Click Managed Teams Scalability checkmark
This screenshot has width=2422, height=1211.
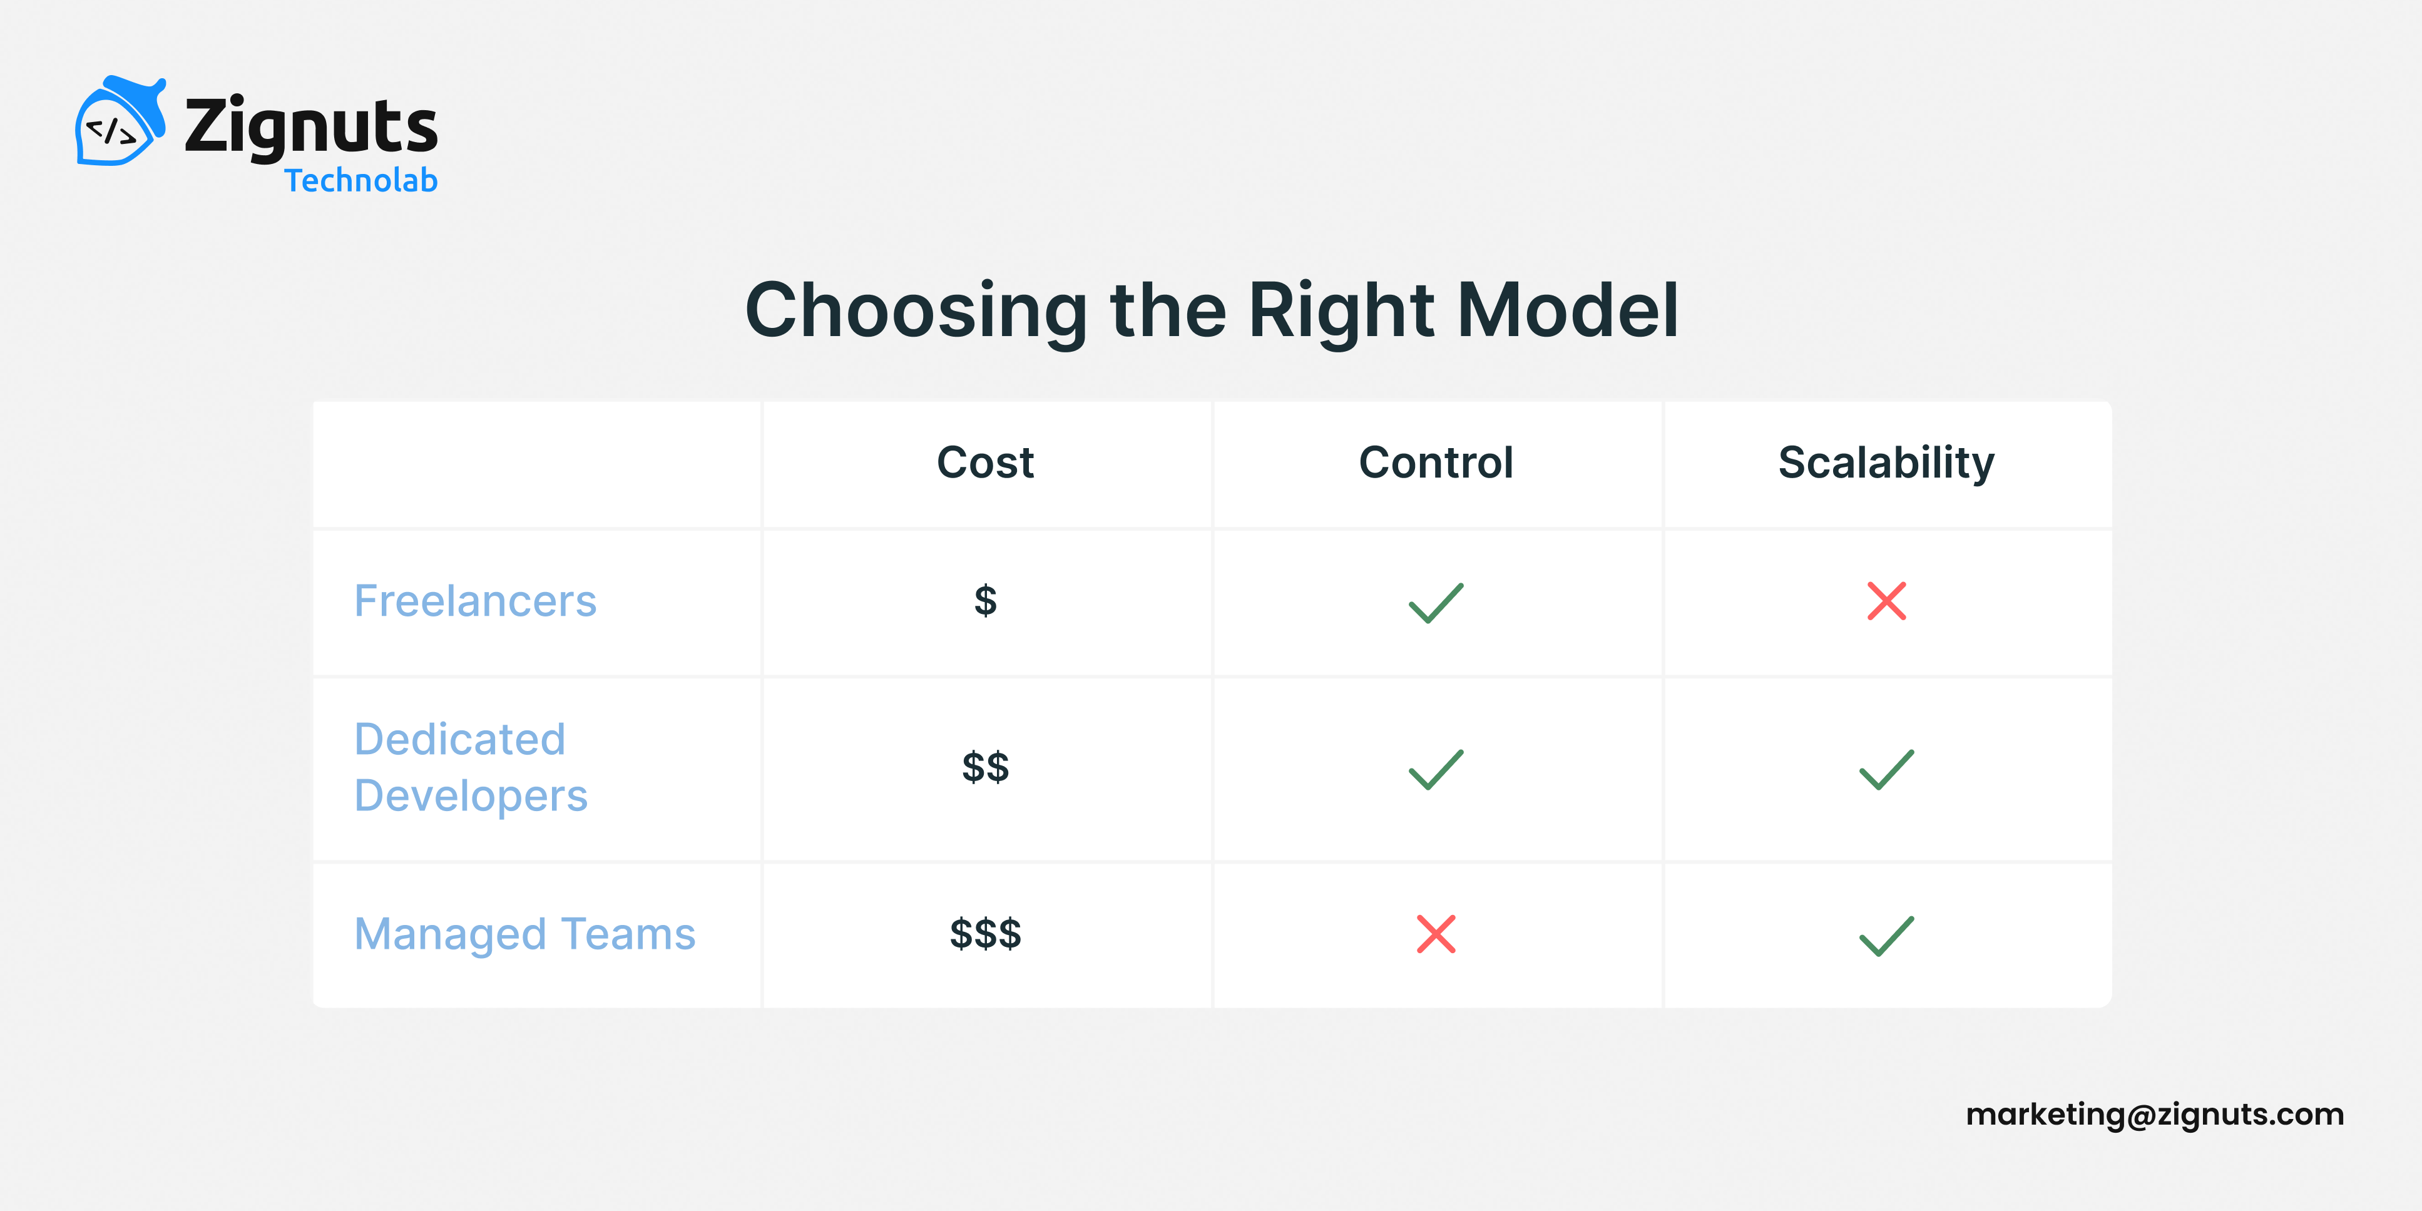click(x=1886, y=936)
